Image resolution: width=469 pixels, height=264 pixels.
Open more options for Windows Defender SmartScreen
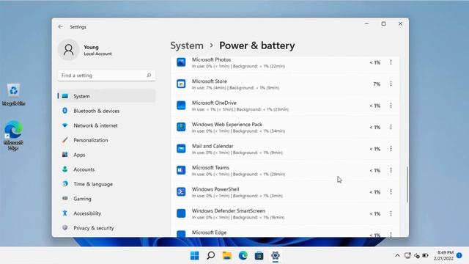(x=391, y=213)
